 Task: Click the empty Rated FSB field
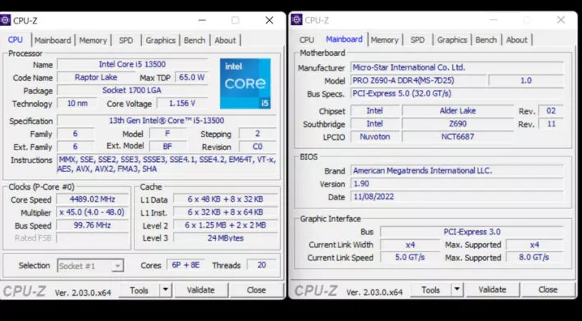tap(93, 238)
